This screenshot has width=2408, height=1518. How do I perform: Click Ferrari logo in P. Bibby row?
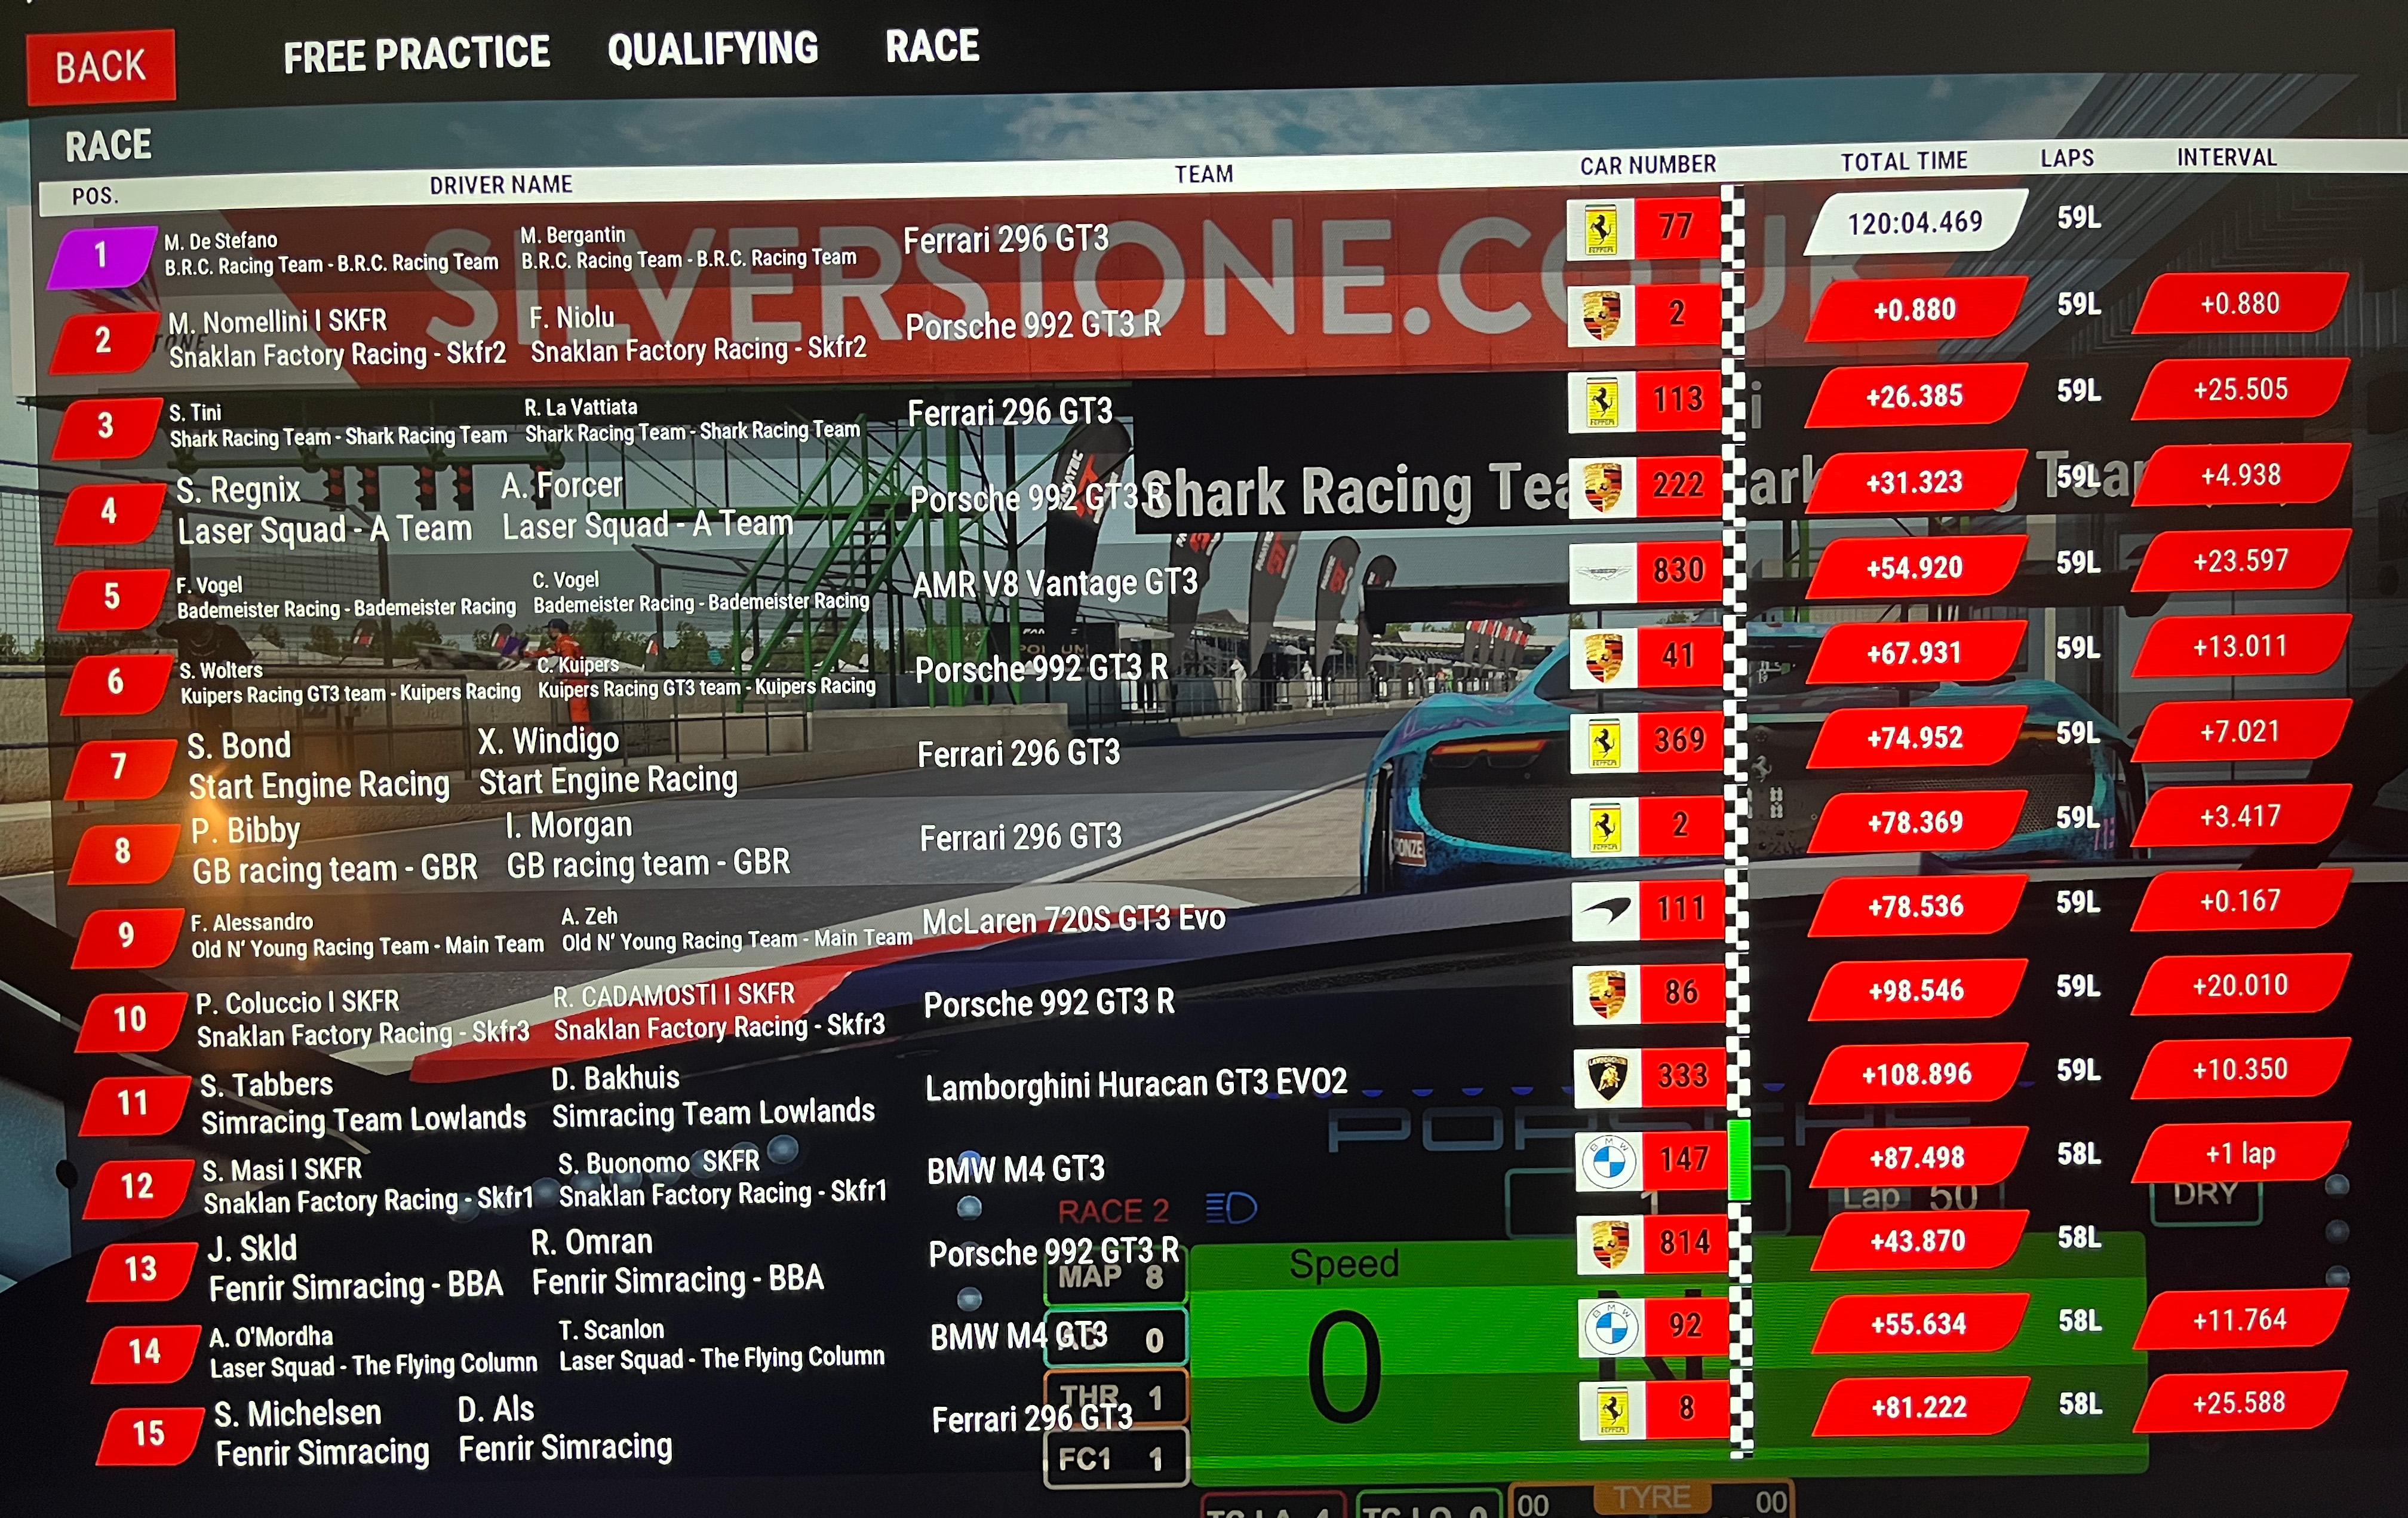tap(1605, 827)
